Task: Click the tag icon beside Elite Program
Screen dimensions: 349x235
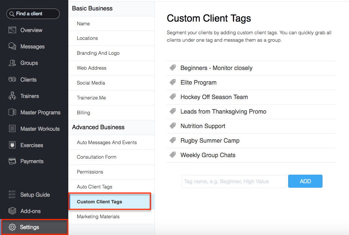Action: click(x=172, y=82)
